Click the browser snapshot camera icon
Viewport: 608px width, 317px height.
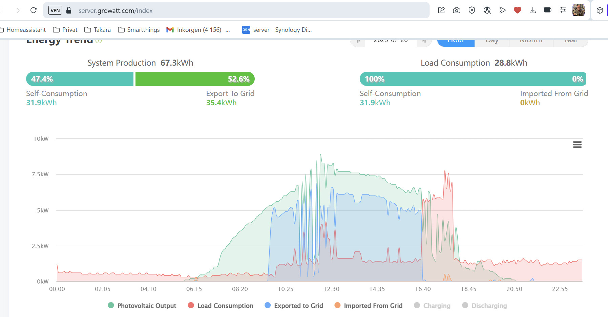coord(457,10)
